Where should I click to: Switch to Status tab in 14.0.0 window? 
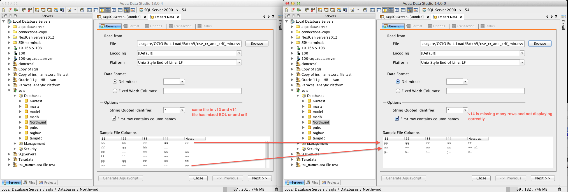[488, 26]
